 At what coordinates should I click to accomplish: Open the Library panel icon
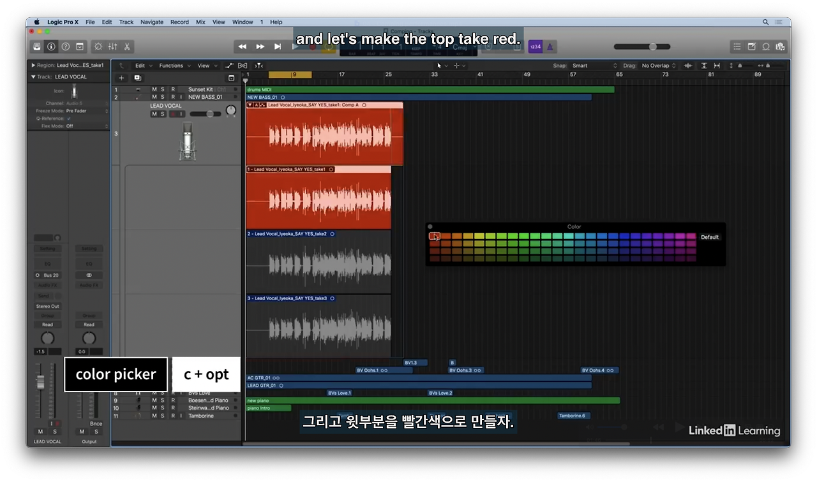click(37, 47)
